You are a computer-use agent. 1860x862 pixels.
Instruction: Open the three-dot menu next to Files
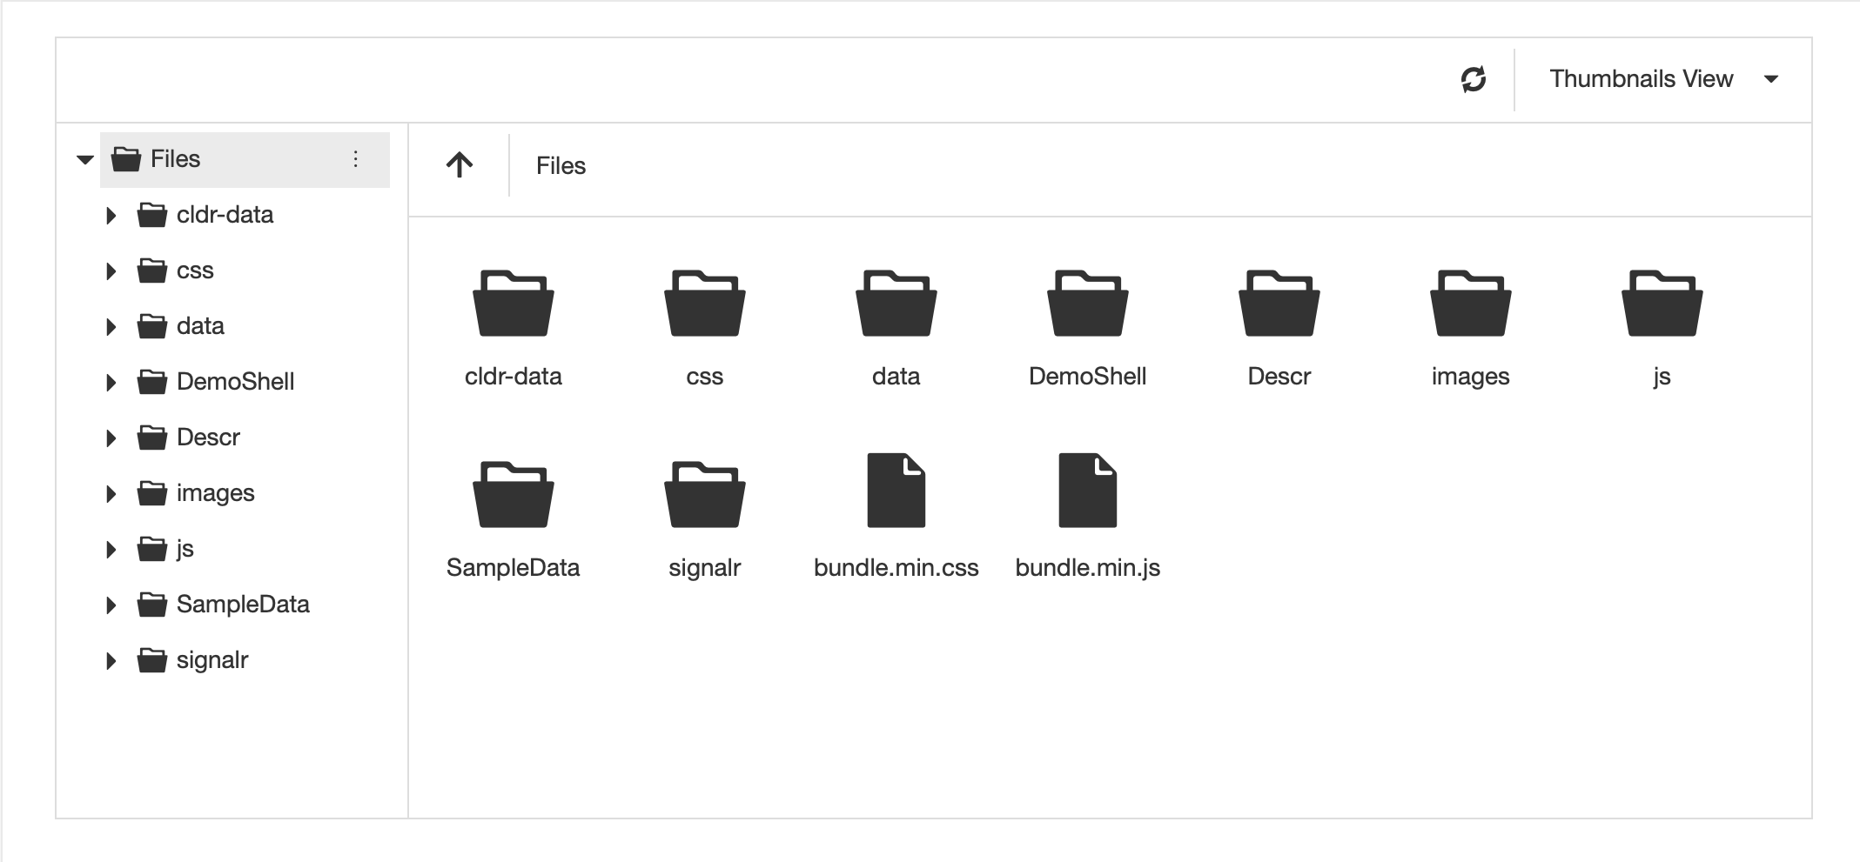tap(355, 159)
